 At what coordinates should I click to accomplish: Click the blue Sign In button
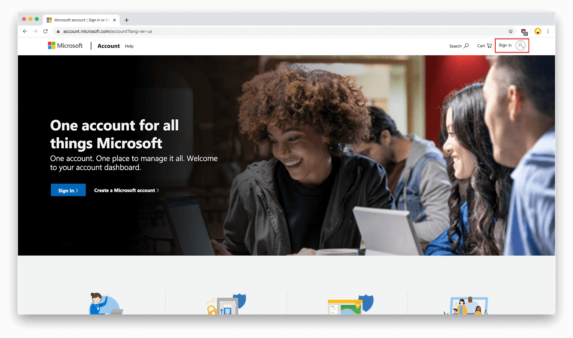click(68, 190)
